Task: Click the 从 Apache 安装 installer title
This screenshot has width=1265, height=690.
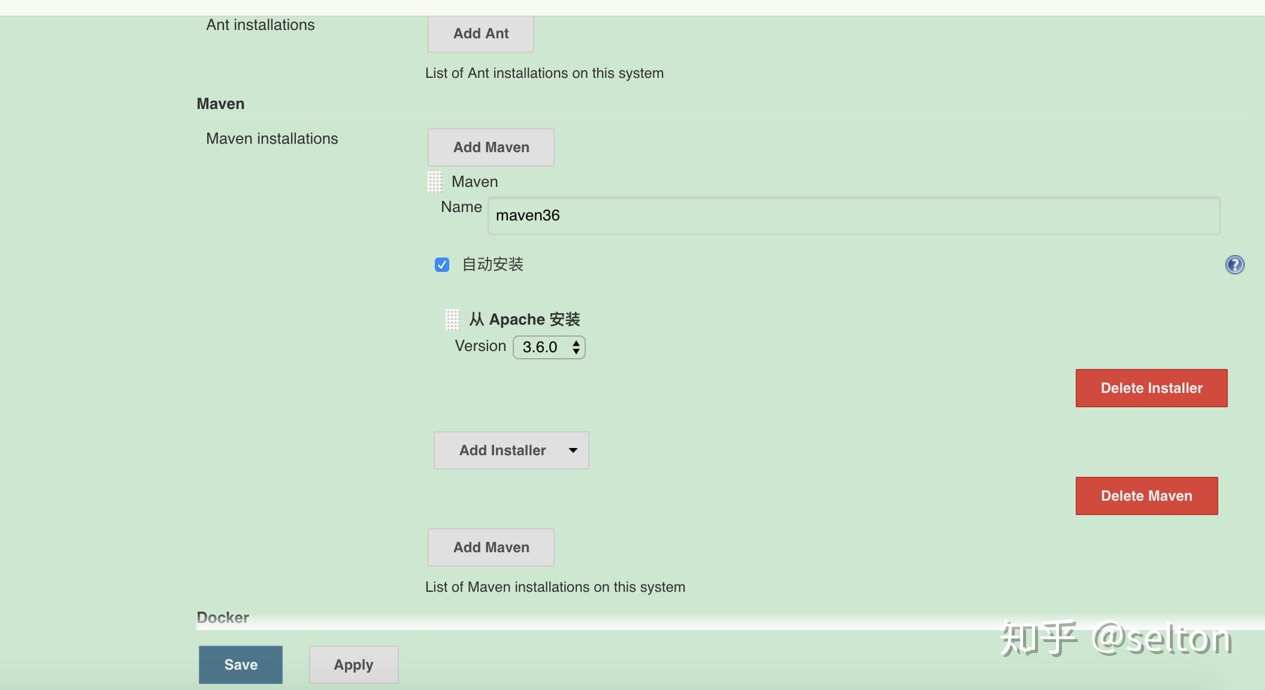Action: click(525, 319)
